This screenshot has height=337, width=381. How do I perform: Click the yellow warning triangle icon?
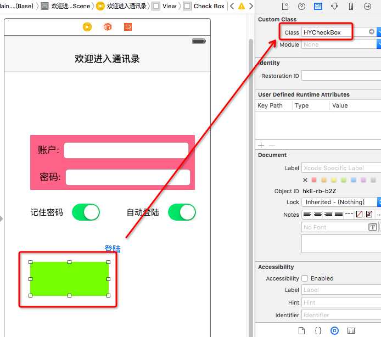[241, 6]
